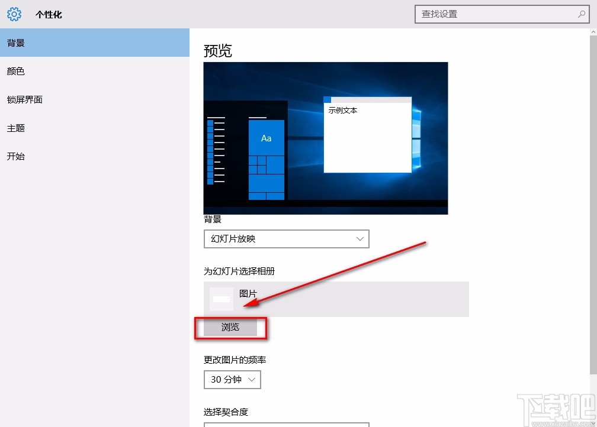Click the Settings gear icon
The width and height of the screenshot is (597, 427).
pyautogui.click(x=14, y=14)
